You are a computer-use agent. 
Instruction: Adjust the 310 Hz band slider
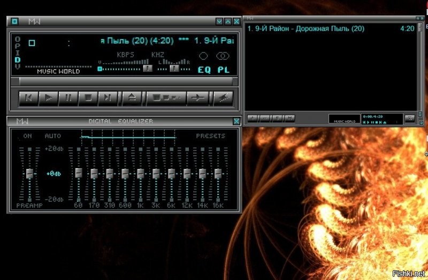110,173
